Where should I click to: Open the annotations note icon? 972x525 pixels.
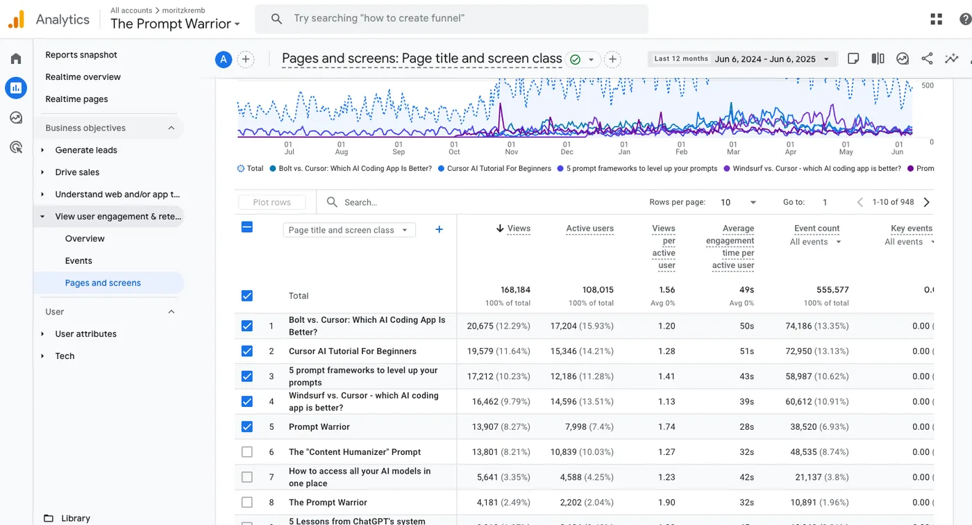(x=853, y=59)
